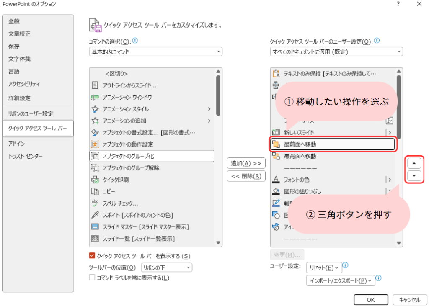Open the ツールバーの位置 リボンの下 dropdown
Viewport: 429px width, 306px height.
pos(167,267)
